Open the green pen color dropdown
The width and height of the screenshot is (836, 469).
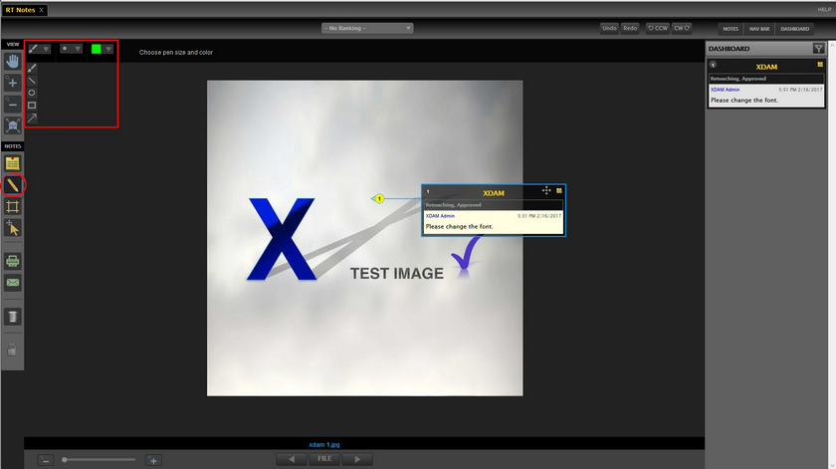coord(102,48)
